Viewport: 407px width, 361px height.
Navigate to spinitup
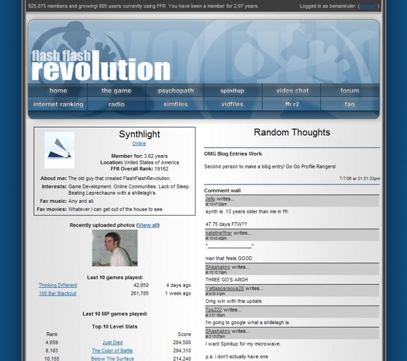coord(232,91)
